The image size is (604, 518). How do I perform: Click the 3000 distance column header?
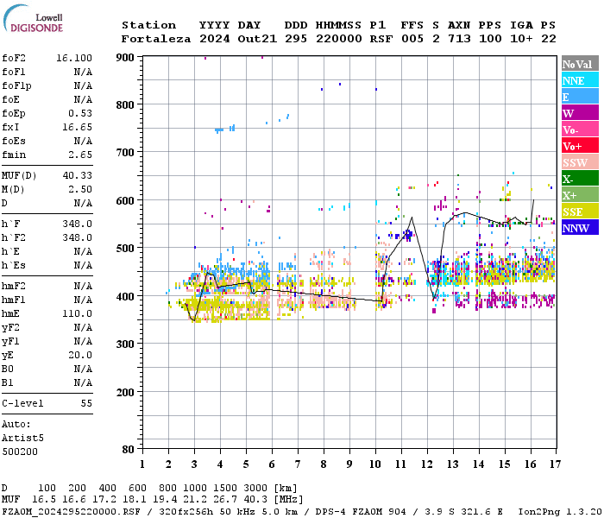(255, 488)
